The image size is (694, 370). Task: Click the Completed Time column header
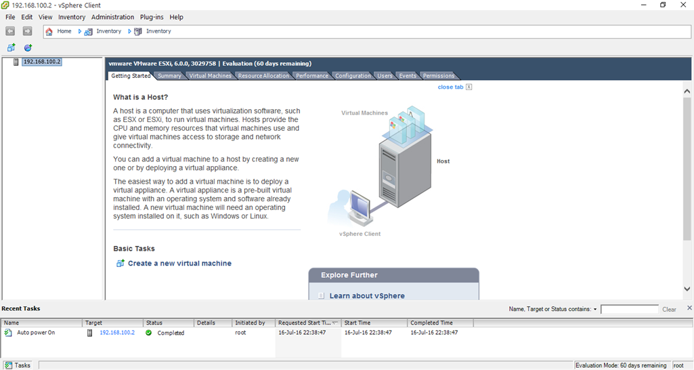tap(440, 323)
